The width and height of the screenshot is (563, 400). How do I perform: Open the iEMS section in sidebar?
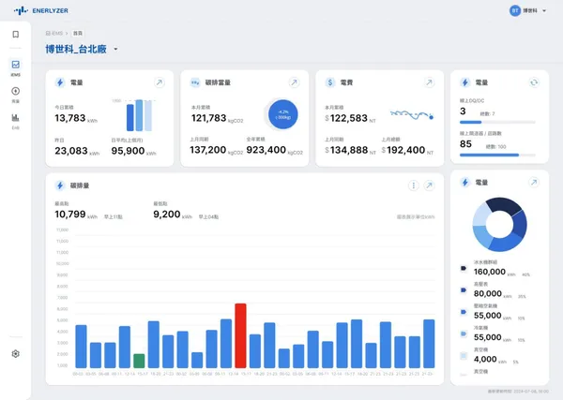(15, 67)
